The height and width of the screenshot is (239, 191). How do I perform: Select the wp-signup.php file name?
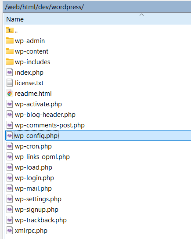click(x=36, y=210)
